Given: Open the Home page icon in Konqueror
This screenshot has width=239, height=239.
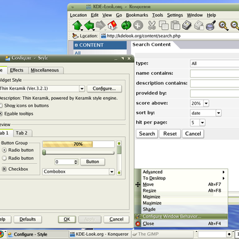Looking at the screenshot, I should (112, 25).
